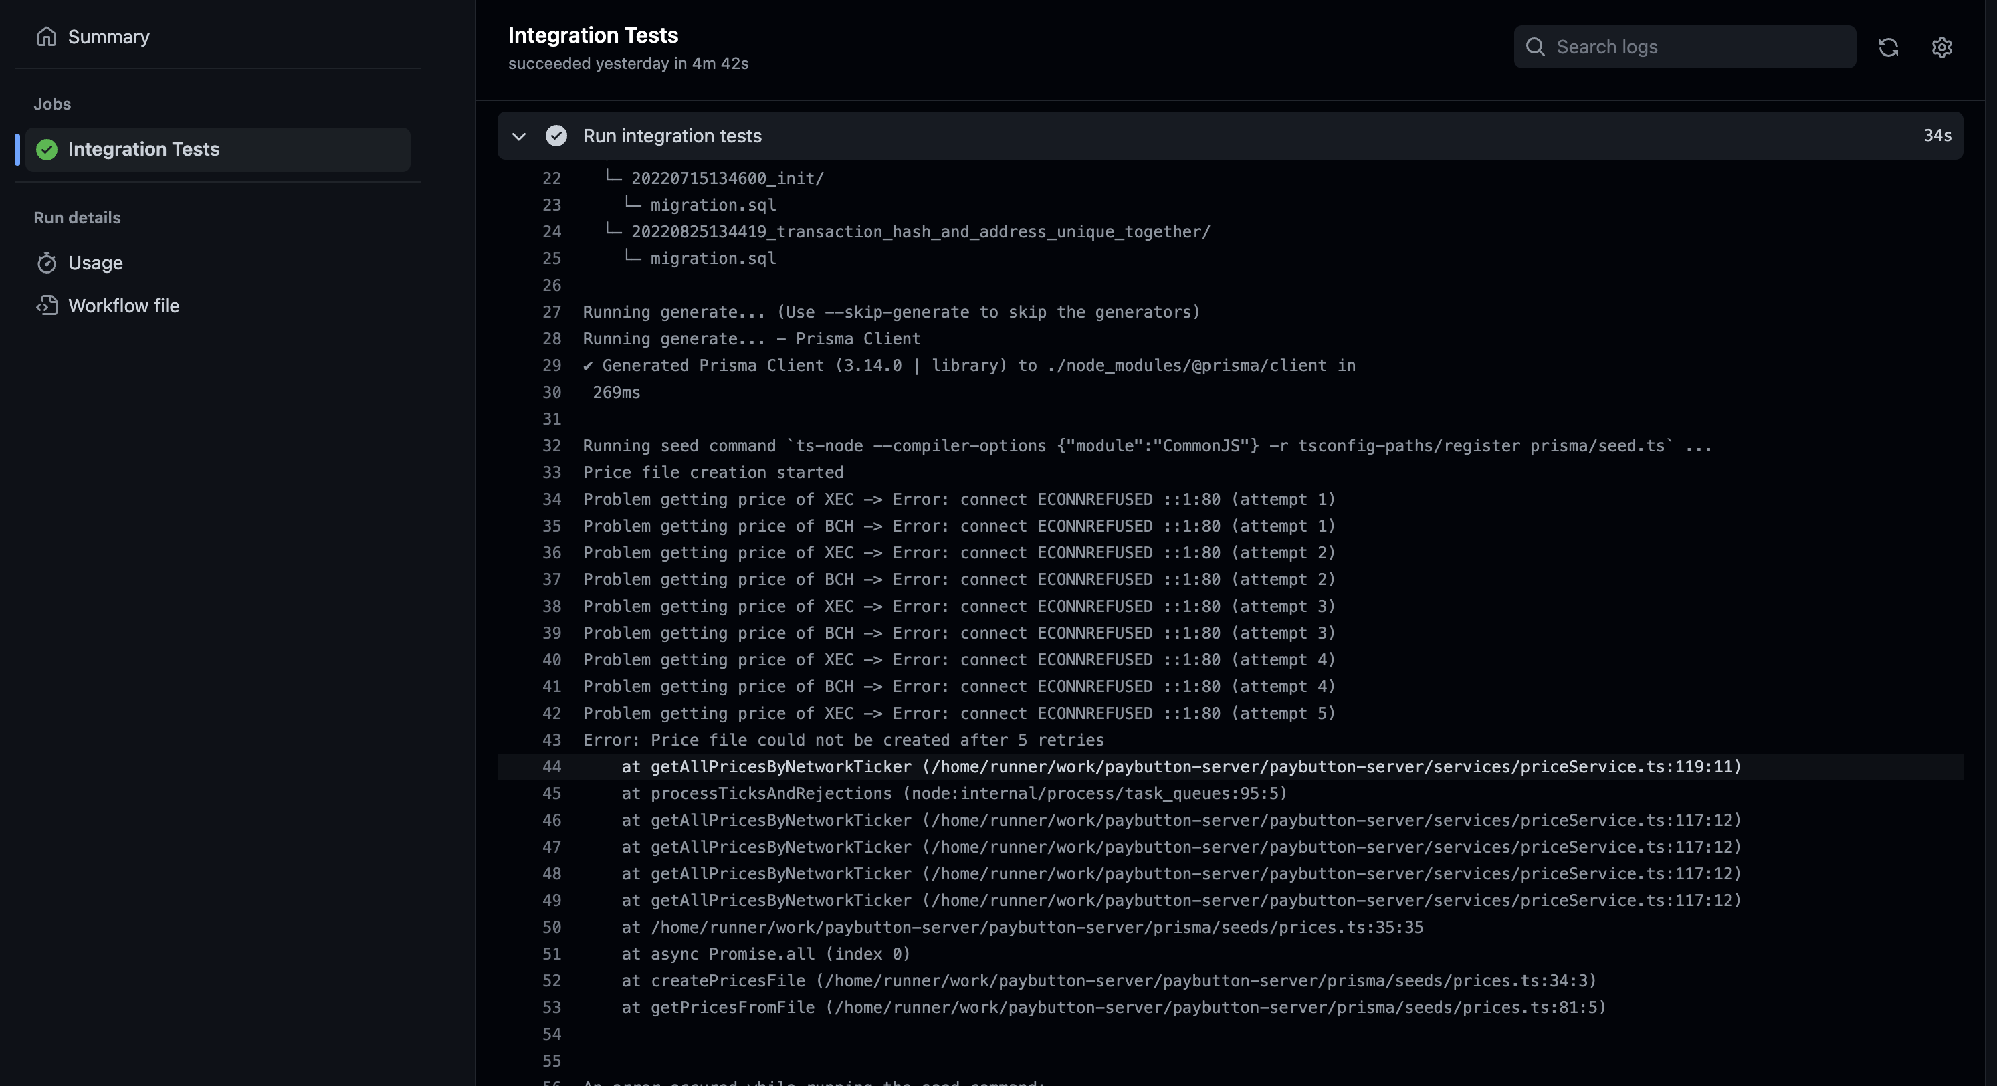The height and width of the screenshot is (1086, 1997).
Task: Click the search magnifier icon
Action: [1535, 47]
